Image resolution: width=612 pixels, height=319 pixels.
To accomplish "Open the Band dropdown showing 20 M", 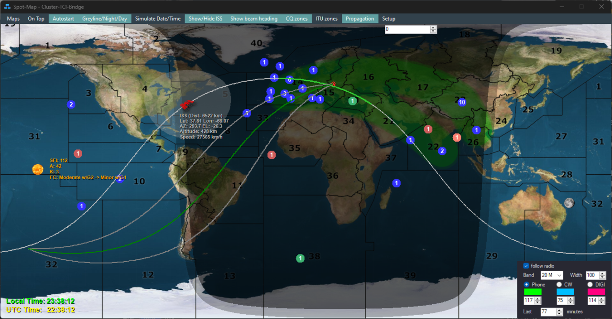I will (x=552, y=275).
